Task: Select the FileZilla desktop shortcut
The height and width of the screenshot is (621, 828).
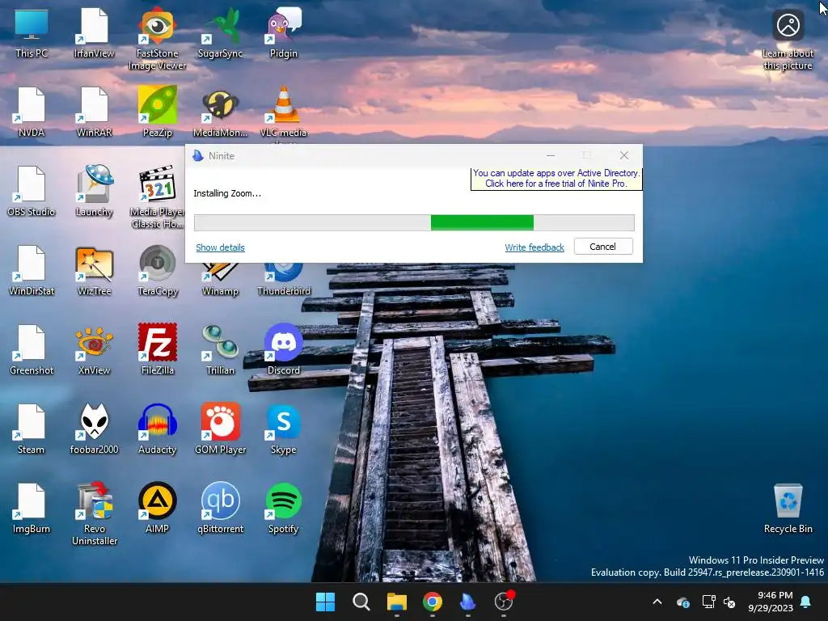Action: (x=158, y=349)
